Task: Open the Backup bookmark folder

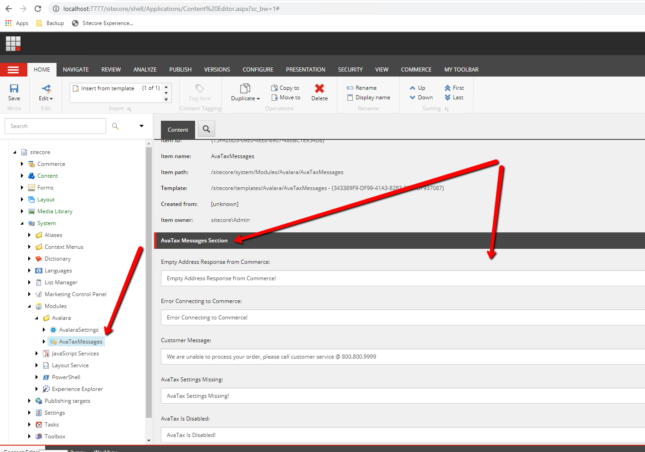Action: [50, 23]
